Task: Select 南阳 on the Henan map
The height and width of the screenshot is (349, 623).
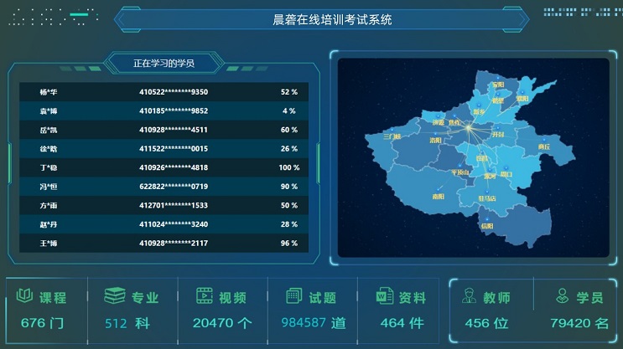Action: coord(439,197)
